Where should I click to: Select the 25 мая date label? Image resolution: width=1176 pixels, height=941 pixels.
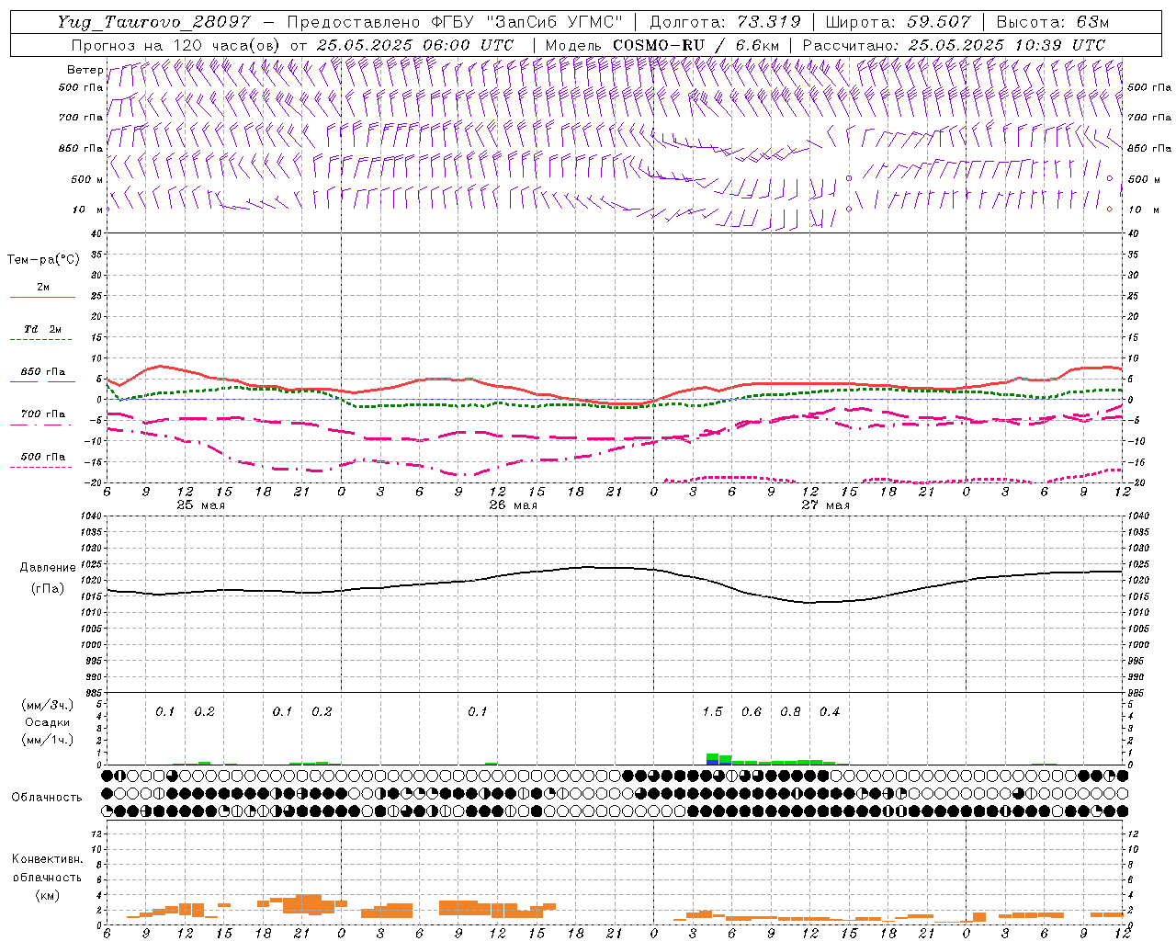point(200,505)
